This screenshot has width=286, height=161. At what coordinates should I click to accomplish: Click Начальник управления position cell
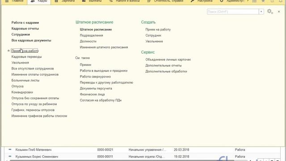(x=147, y=150)
